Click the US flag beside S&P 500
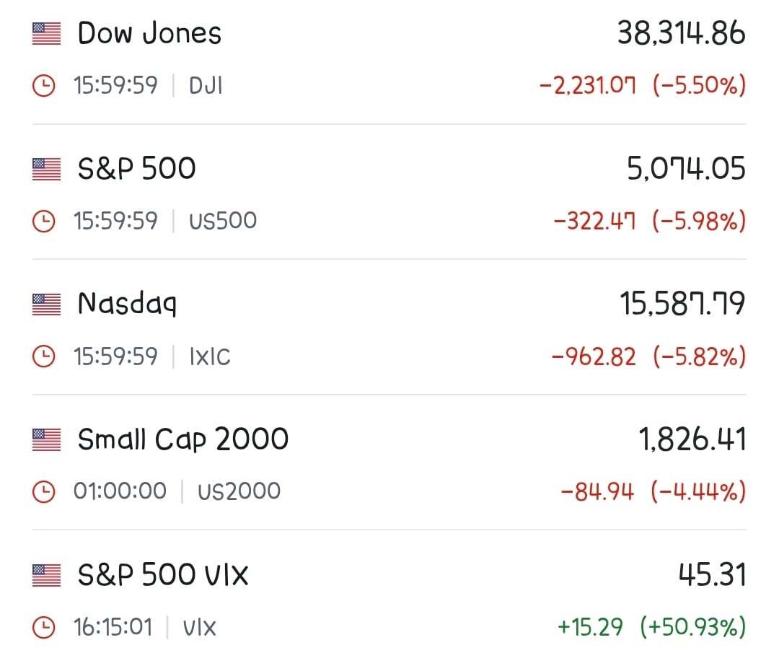The height and width of the screenshot is (653, 779). (46, 169)
